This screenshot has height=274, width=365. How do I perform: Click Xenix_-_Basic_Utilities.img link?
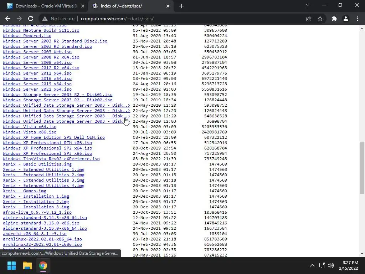[37, 164]
